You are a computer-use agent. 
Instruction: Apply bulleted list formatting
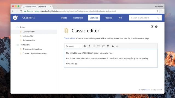tap(98, 46)
